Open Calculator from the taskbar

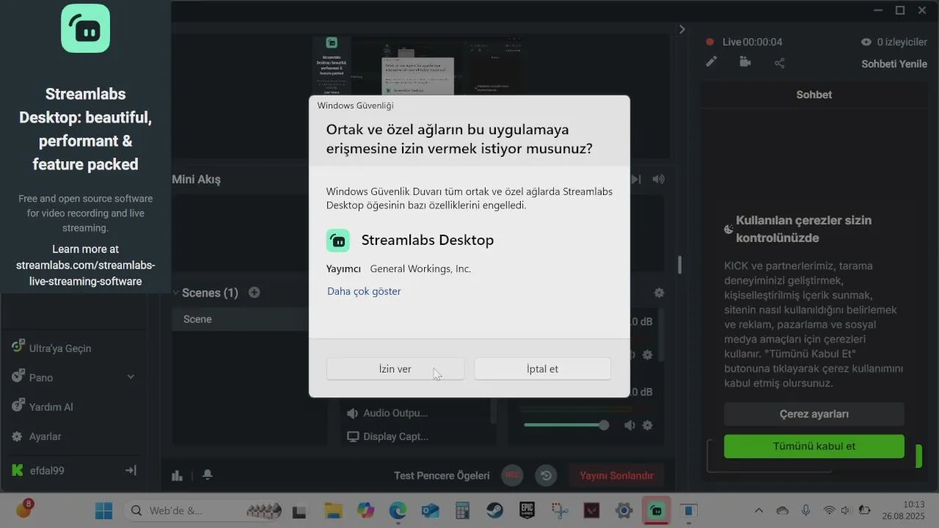click(x=462, y=510)
